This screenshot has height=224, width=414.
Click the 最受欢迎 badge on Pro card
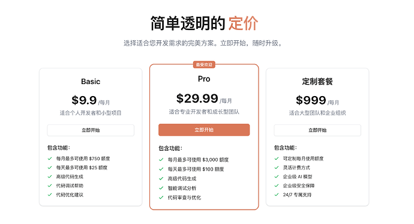tap(204, 65)
